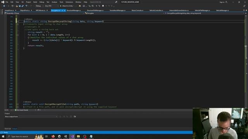Pin the Encryptor.cs tab
The height and width of the screenshot is (139, 248).
coord(62,10)
